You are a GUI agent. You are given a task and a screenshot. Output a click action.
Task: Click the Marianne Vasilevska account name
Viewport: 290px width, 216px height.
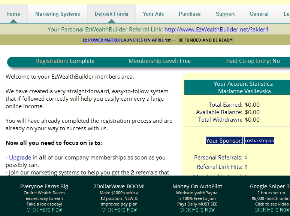[x=244, y=91]
